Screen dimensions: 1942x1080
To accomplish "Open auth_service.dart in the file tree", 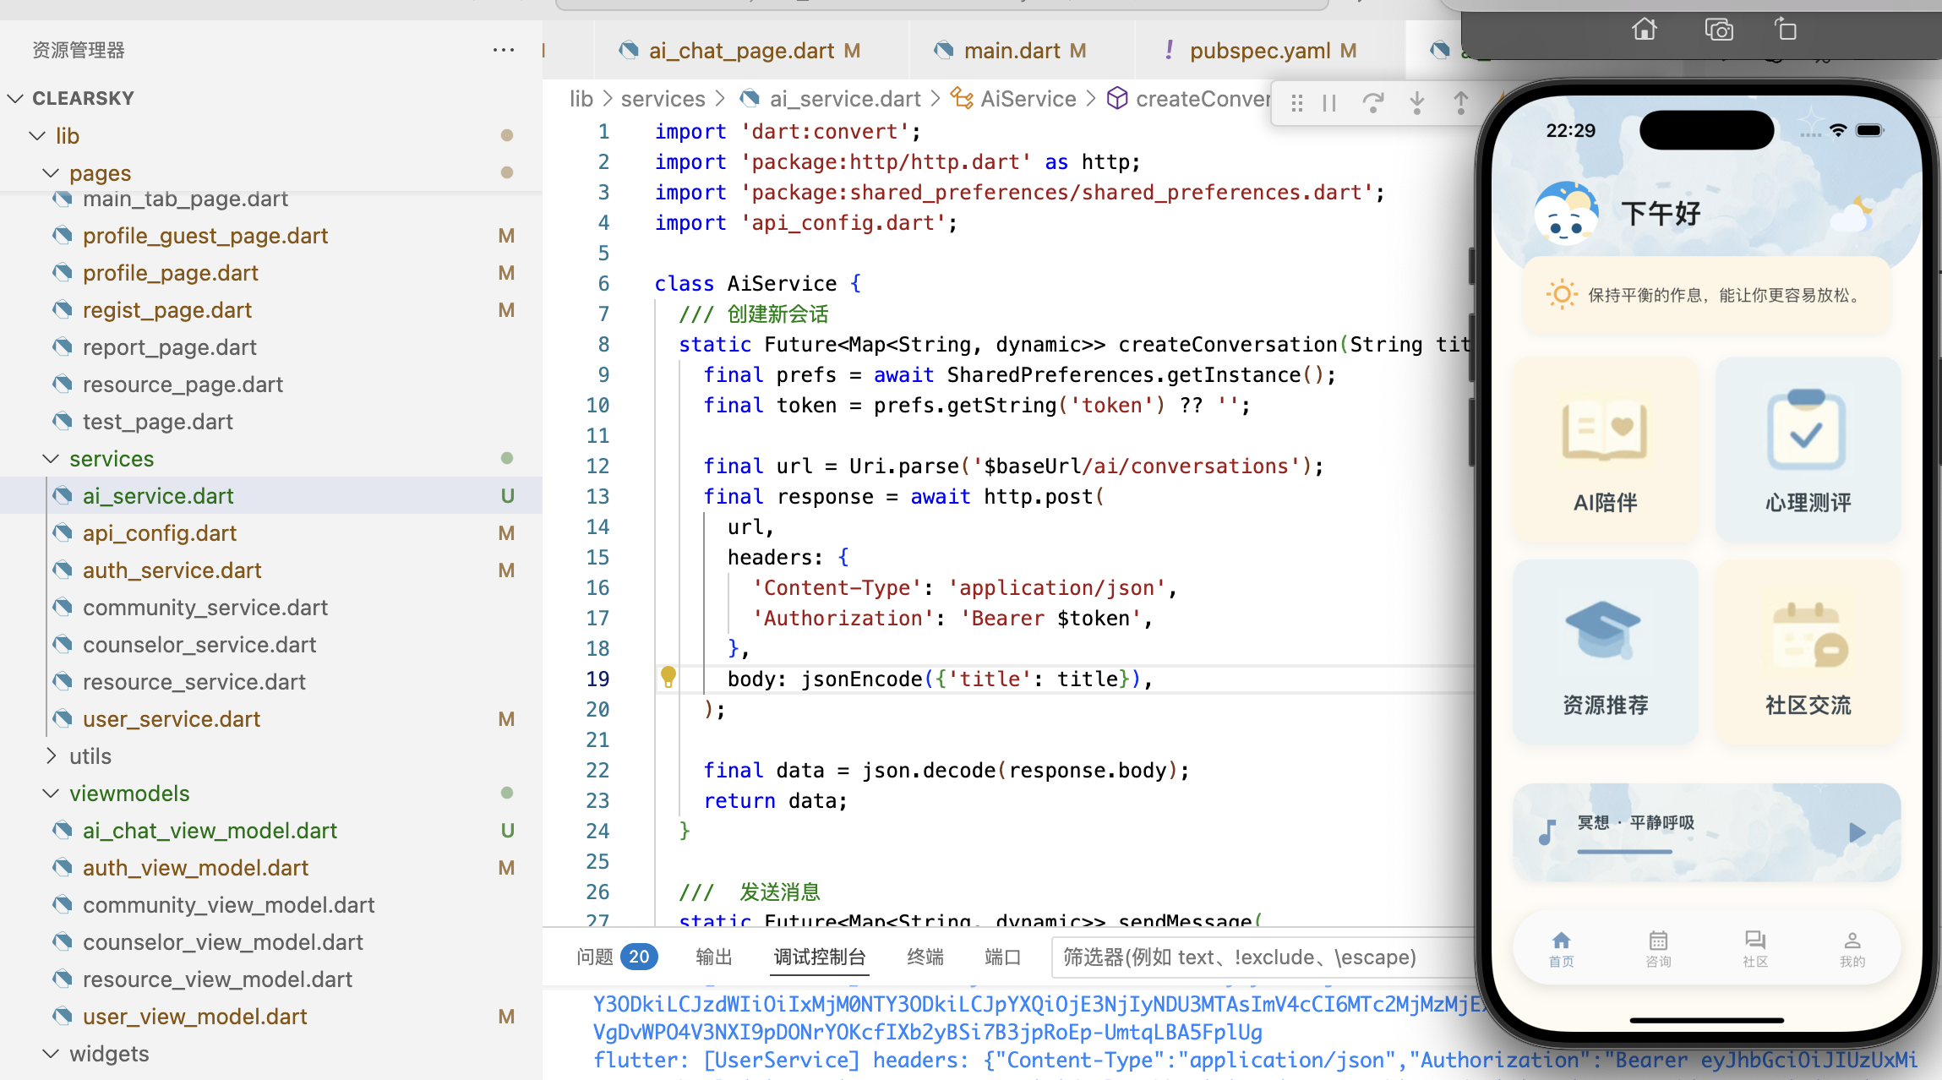I will tap(172, 570).
